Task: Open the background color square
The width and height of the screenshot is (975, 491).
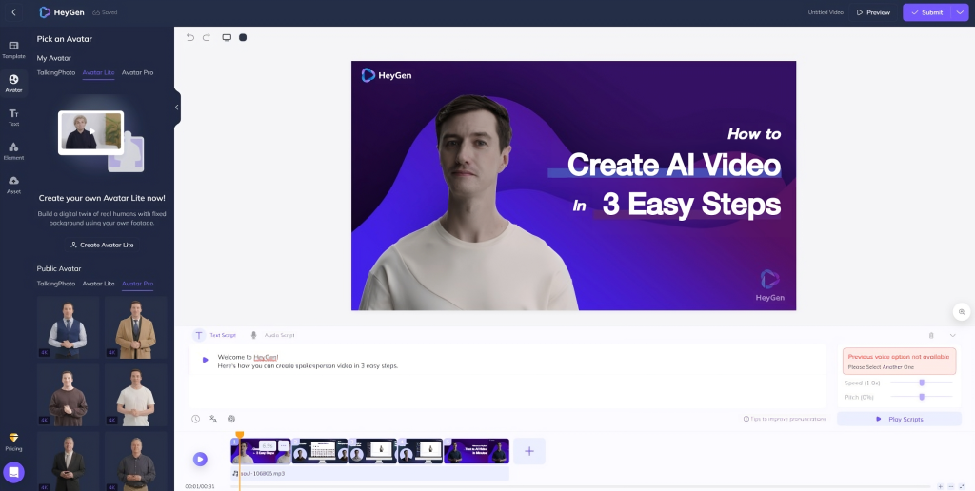Action: click(x=243, y=37)
